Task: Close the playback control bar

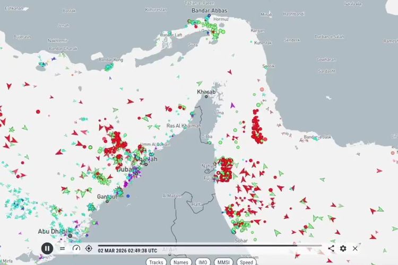Action: (355, 248)
